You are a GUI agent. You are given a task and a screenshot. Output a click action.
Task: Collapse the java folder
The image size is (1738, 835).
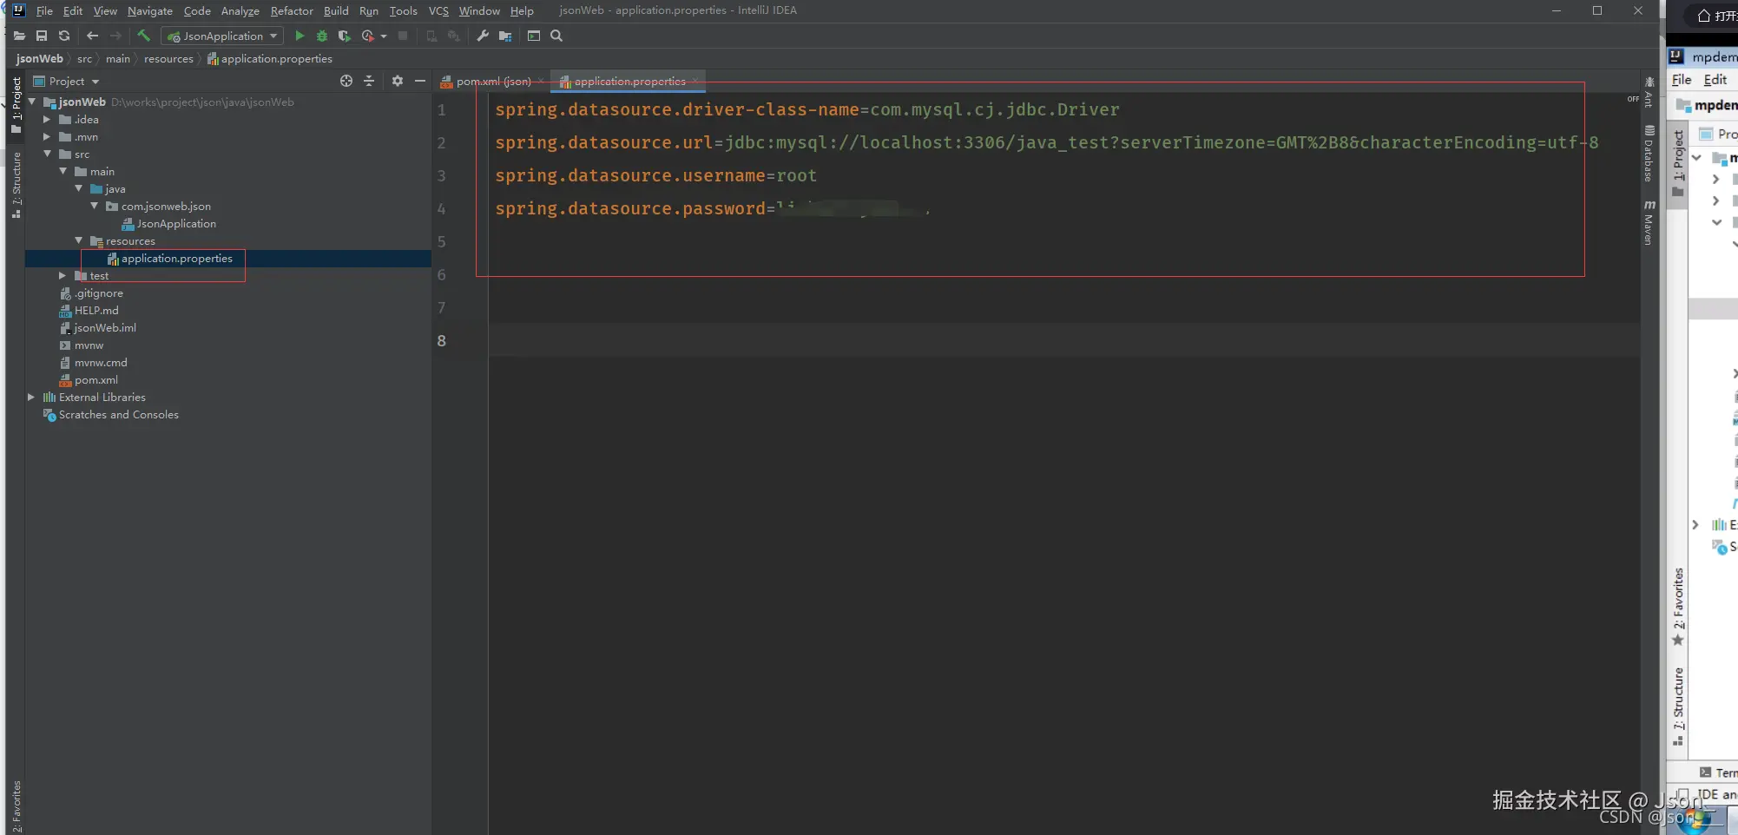tap(79, 188)
